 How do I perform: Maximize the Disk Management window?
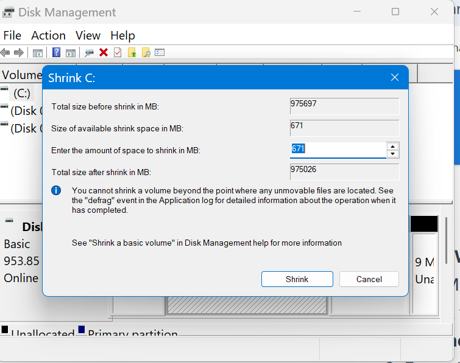395,12
